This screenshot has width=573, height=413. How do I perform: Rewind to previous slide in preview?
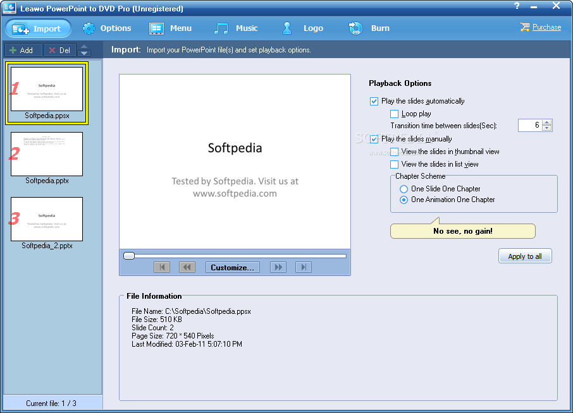click(187, 267)
